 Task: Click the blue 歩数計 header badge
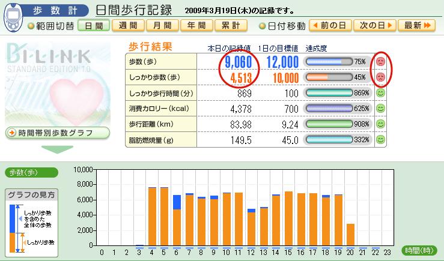(x=55, y=10)
